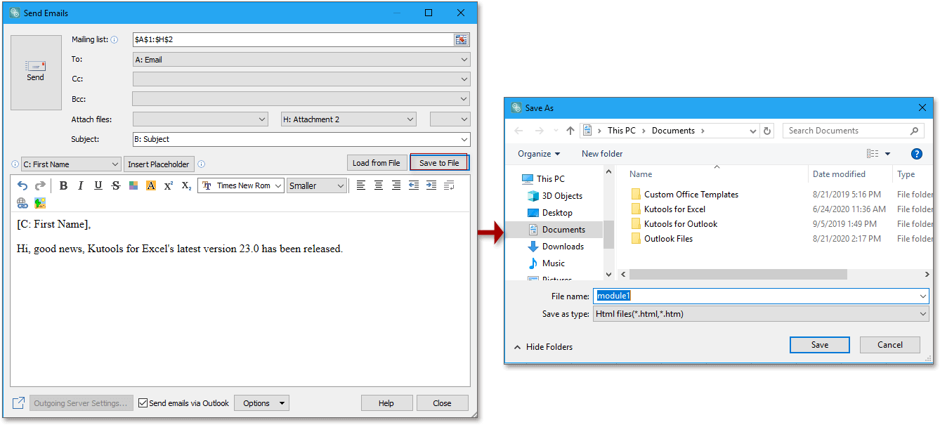The height and width of the screenshot is (425, 940).
Task: Select Documents in the breadcrumb path
Action: tap(672, 130)
